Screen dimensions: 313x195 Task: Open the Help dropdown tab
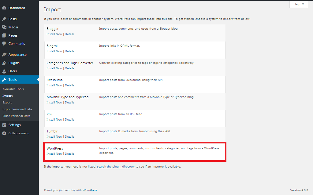299,4
